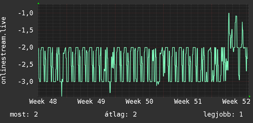Click the 'legjobb: 1' statistic
Screen dimensions: 253x123
(x=223, y=114)
